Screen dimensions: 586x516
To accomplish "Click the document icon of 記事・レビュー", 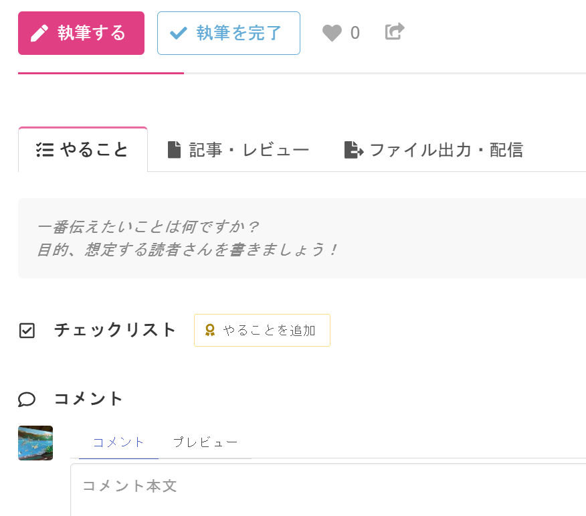I will pos(174,150).
